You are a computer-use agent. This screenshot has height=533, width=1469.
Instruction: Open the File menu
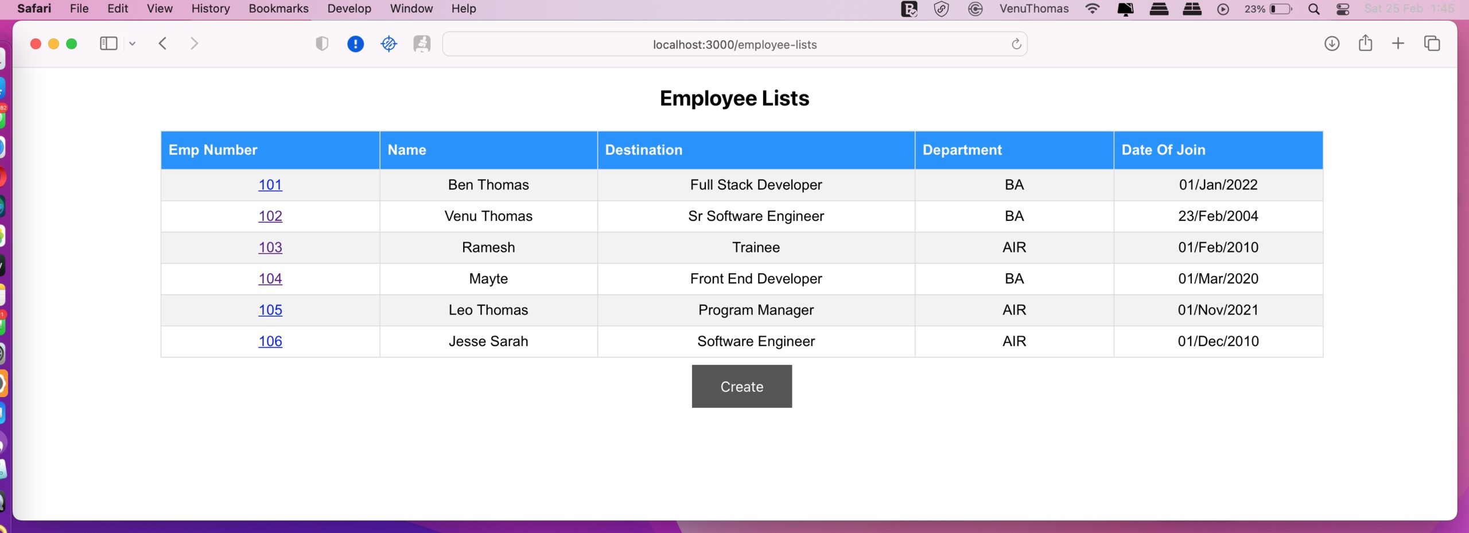click(79, 9)
